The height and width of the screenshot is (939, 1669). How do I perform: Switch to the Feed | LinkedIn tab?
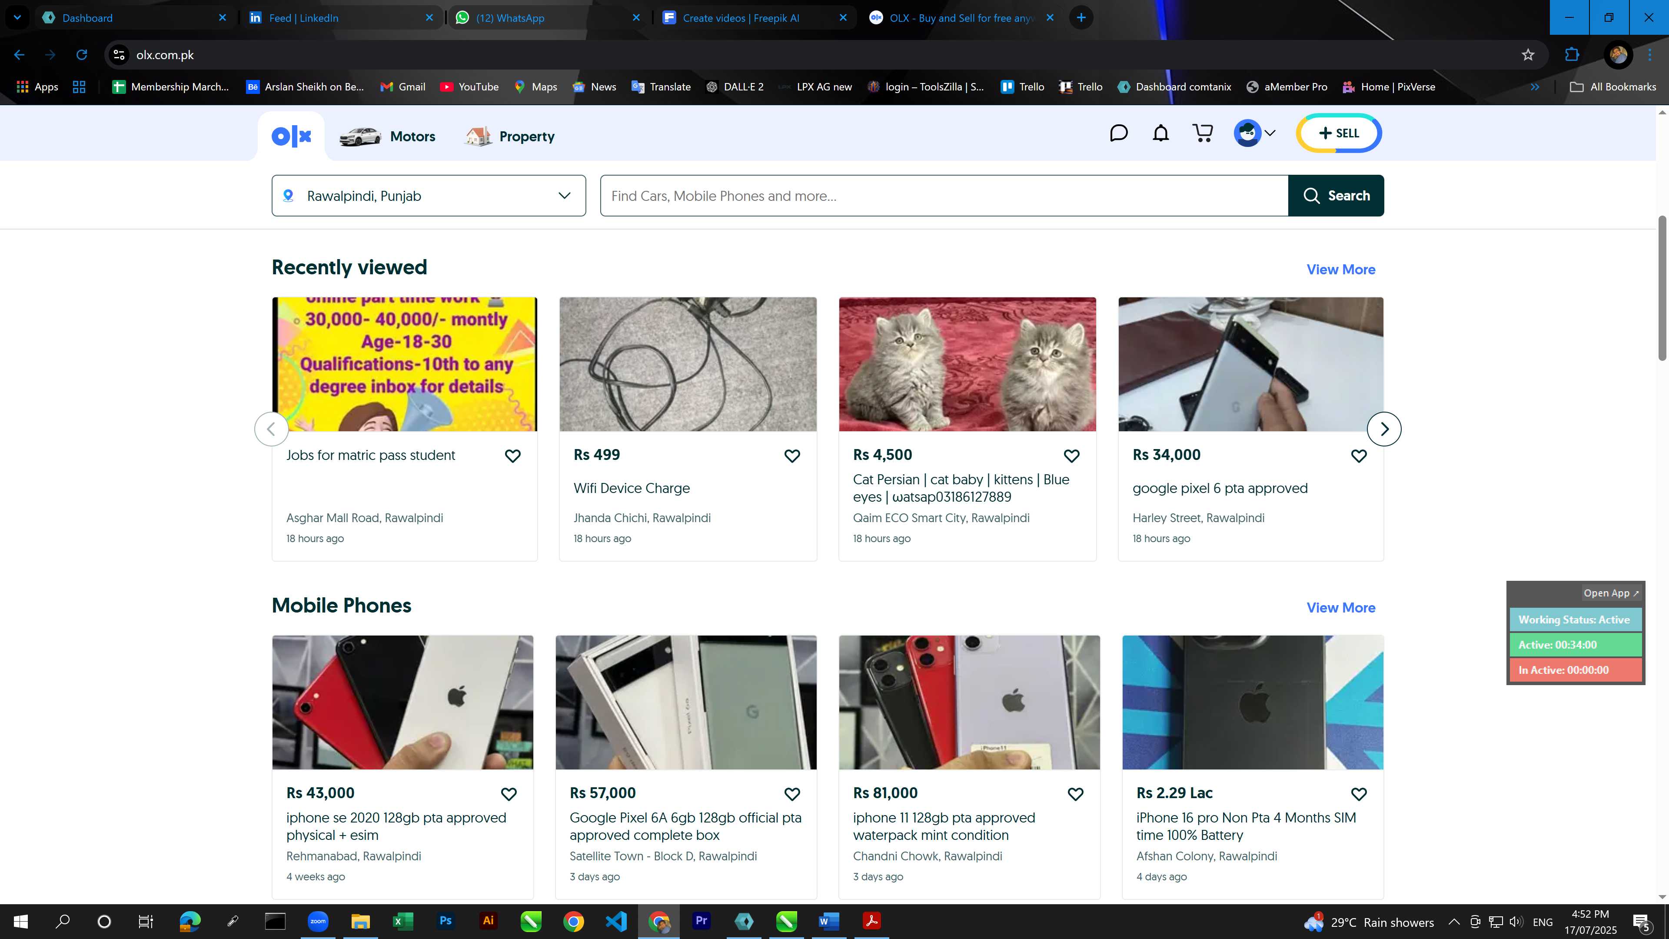(341, 17)
